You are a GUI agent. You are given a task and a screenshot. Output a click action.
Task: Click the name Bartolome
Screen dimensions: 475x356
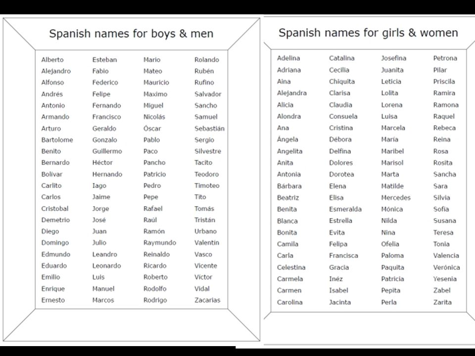[57, 140]
